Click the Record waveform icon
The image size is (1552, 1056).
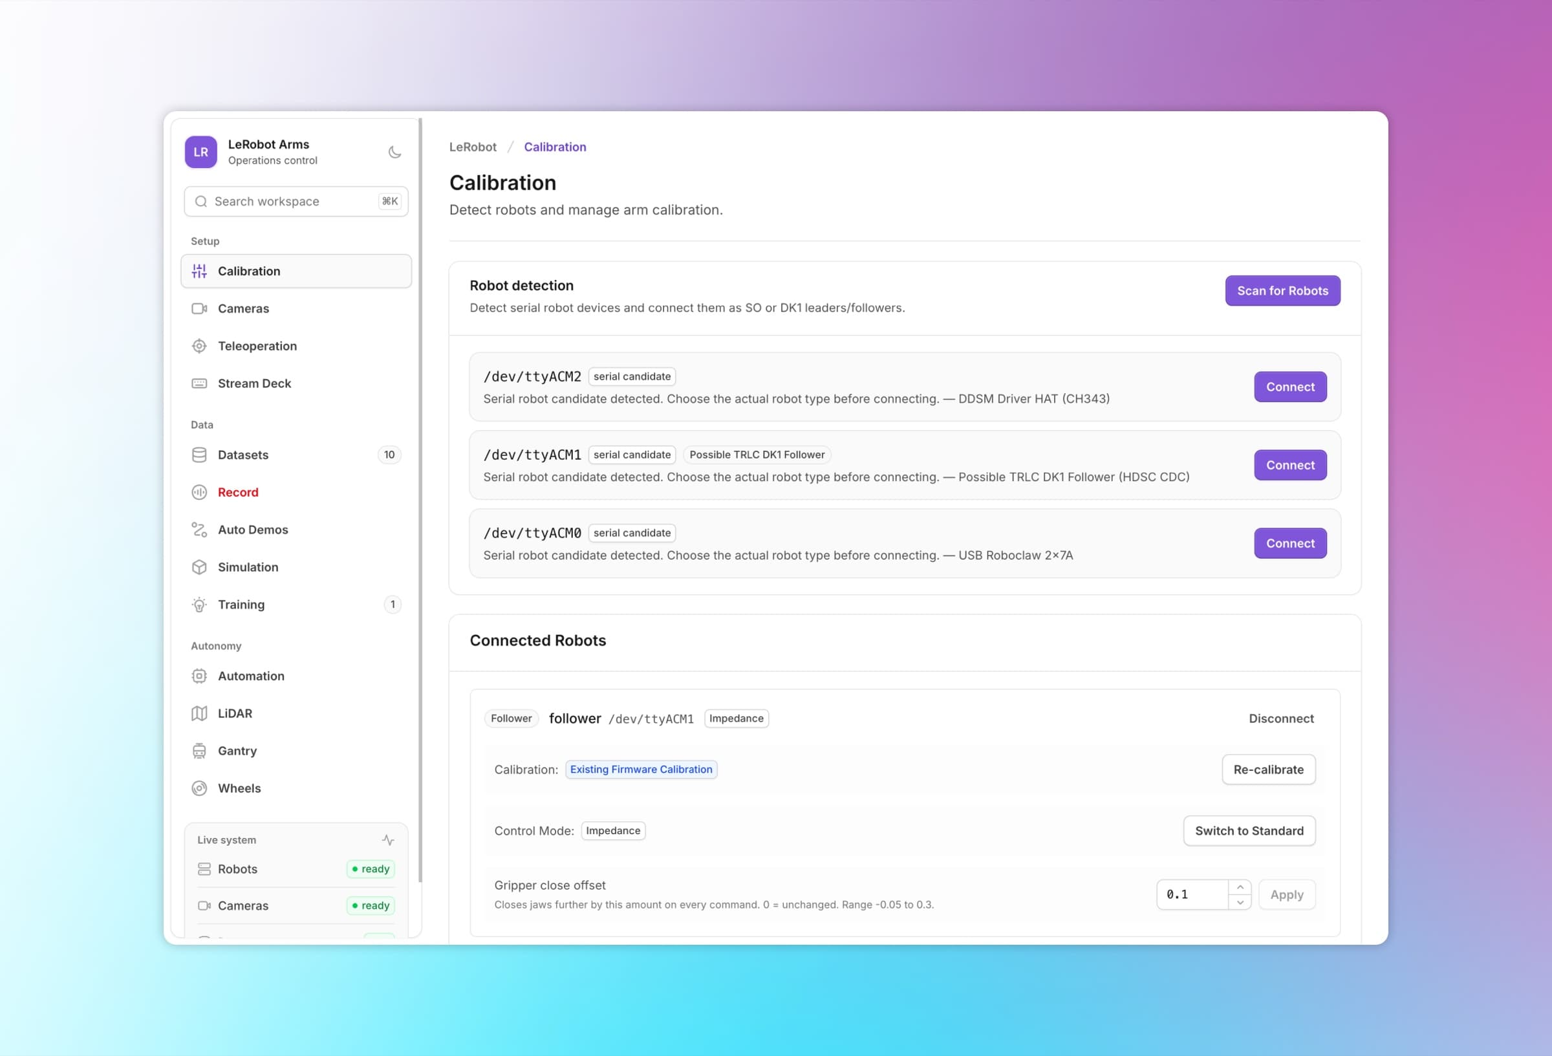tap(199, 492)
